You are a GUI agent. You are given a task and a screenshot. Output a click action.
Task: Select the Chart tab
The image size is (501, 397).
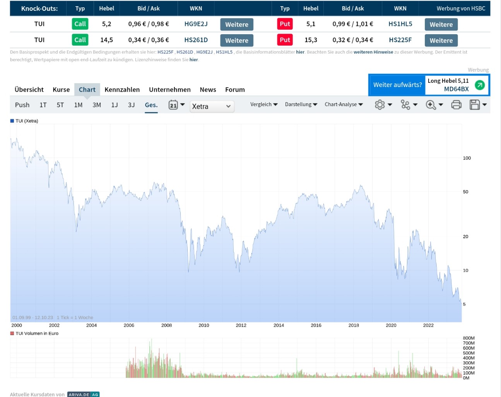(x=87, y=90)
